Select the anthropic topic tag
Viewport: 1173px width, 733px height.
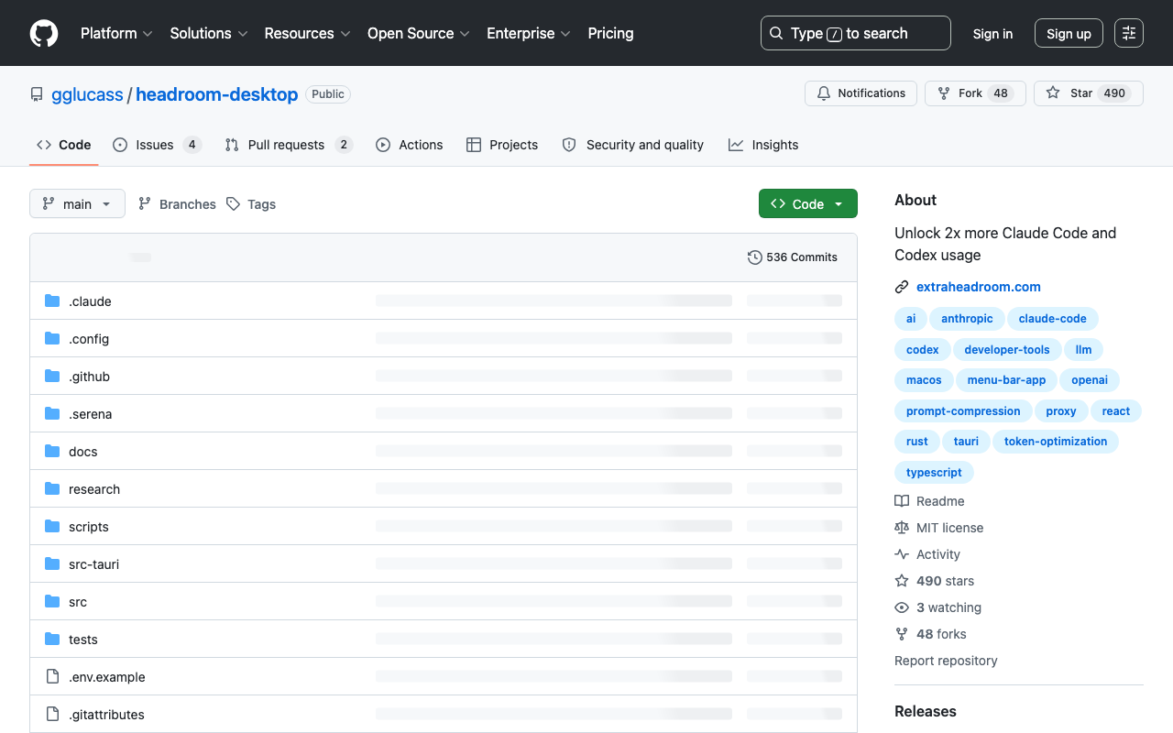967,319
